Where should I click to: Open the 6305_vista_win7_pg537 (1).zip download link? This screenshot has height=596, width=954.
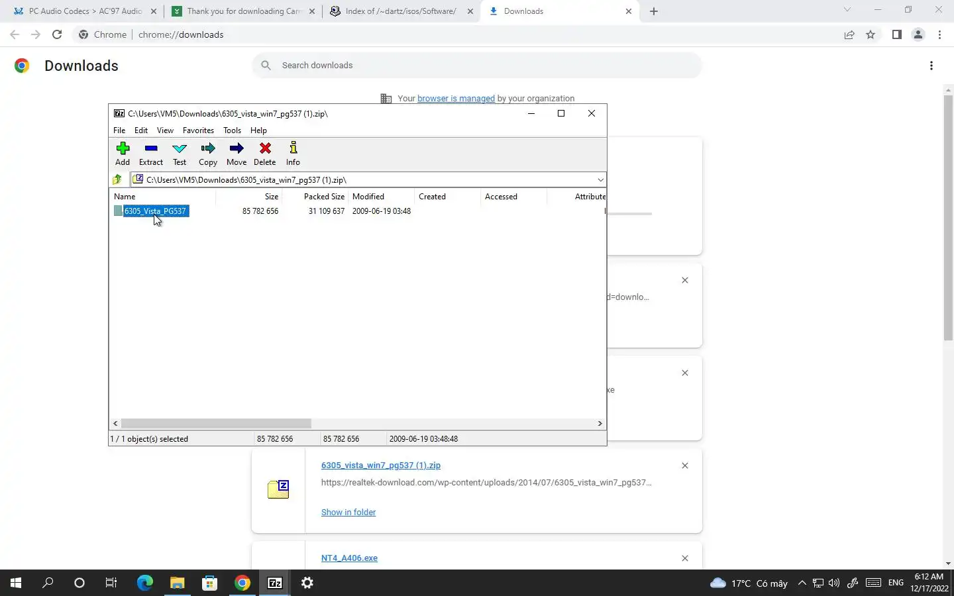pyautogui.click(x=381, y=466)
